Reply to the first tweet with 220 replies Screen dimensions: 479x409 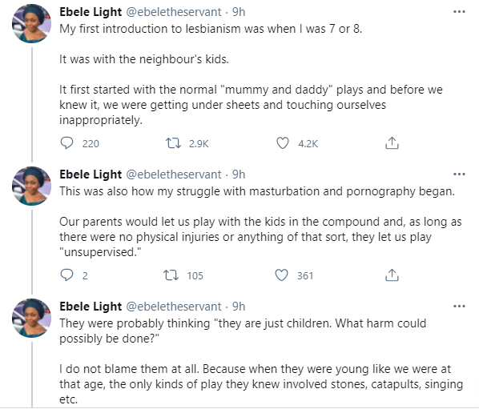click(x=67, y=142)
